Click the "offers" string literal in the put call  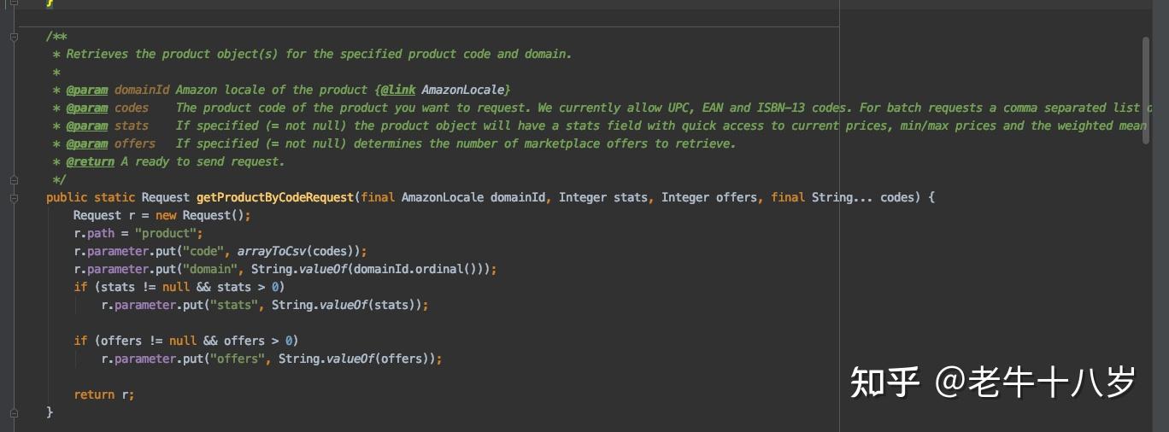tap(233, 359)
